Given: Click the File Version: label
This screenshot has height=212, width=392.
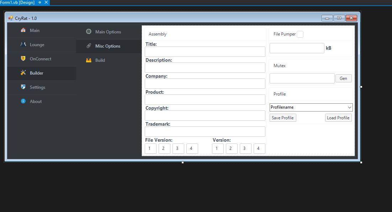Looking at the screenshot, I should 159,140.
